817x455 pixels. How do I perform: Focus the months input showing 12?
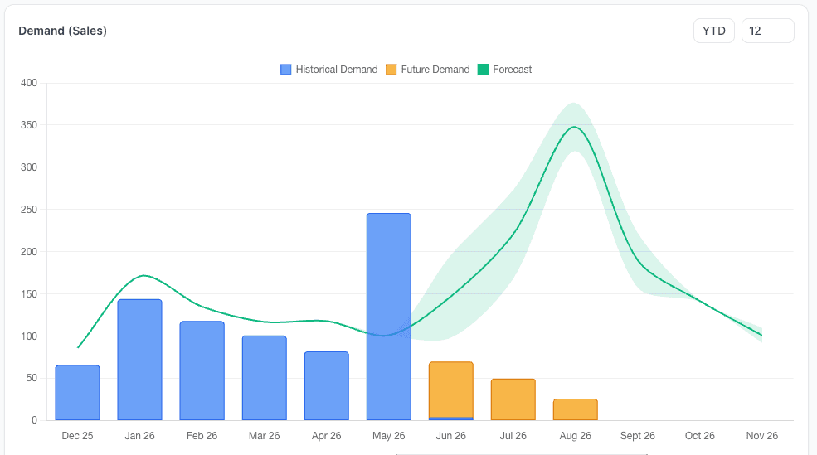(x=767, y=31)
